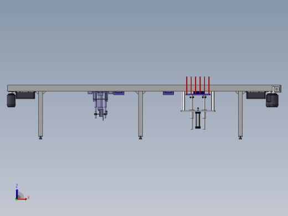The width and height of the screenshot is (288, 216).
Task: Select the leveling foot under the middle leg
Action: point(141,138)
